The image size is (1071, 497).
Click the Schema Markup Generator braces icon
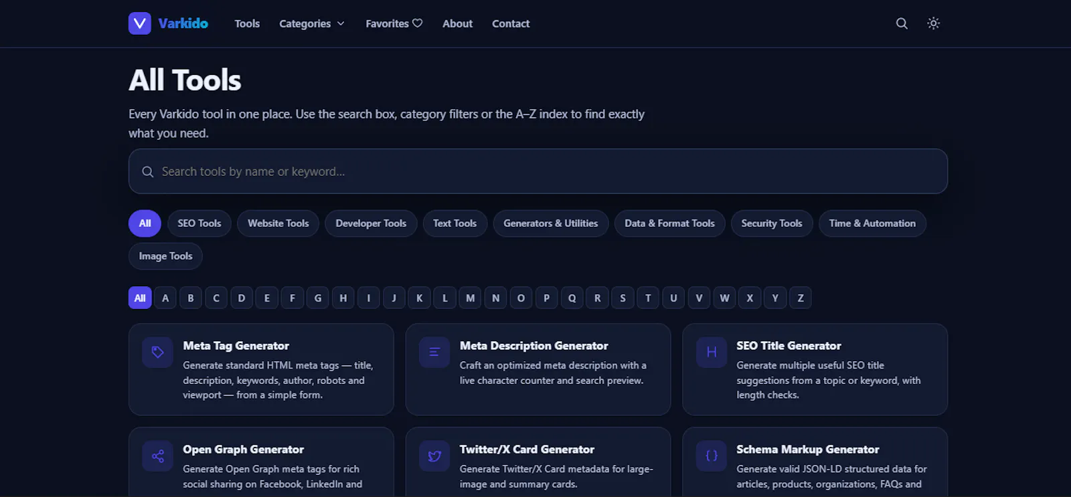click(x=712, y=456)
